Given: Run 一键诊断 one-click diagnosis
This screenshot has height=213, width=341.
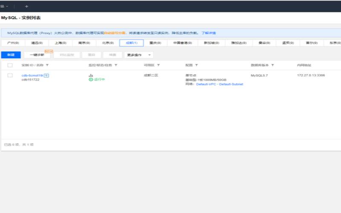Looking at the screenshot, I should click(37, 55).
